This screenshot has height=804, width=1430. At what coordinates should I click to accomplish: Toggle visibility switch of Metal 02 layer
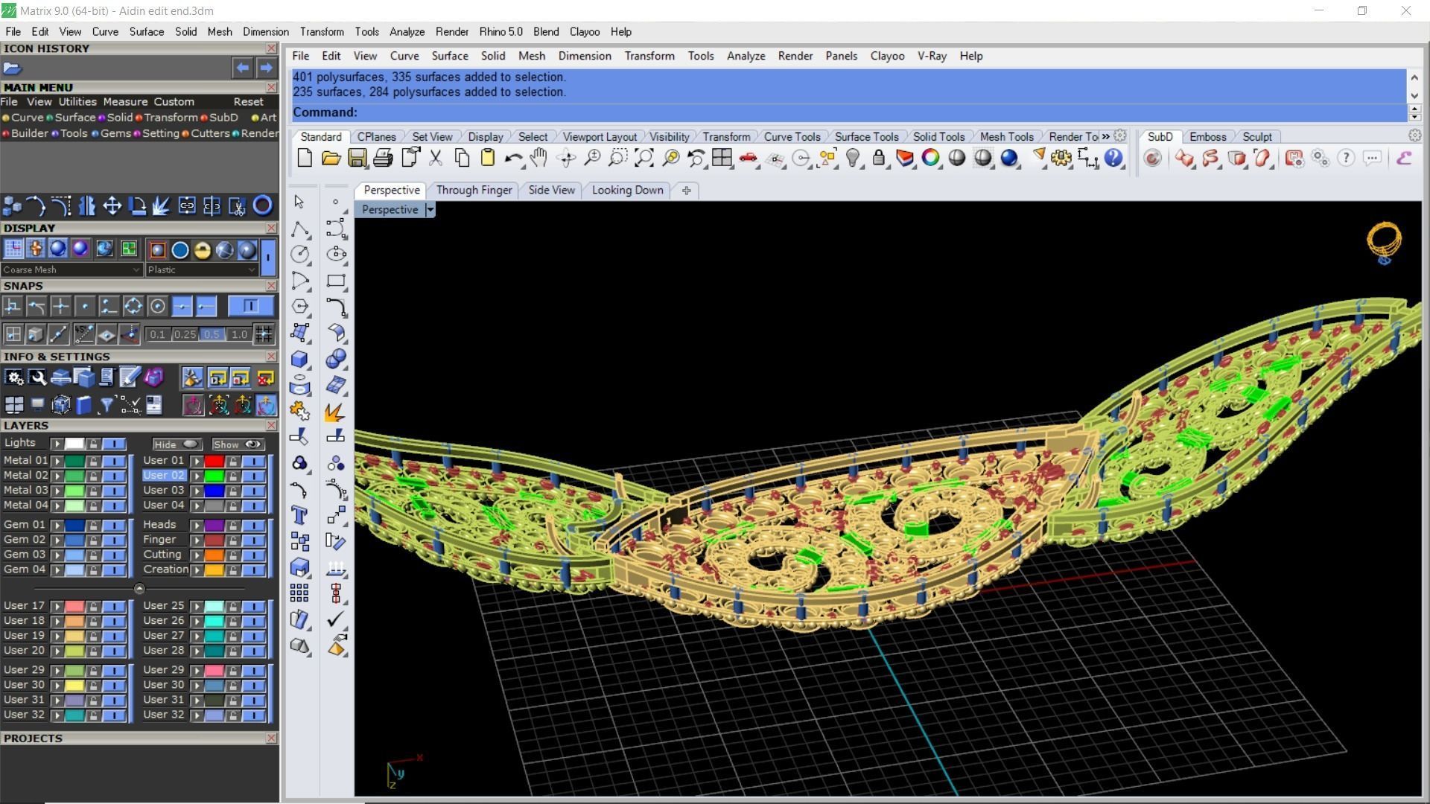tap(114, 476)
